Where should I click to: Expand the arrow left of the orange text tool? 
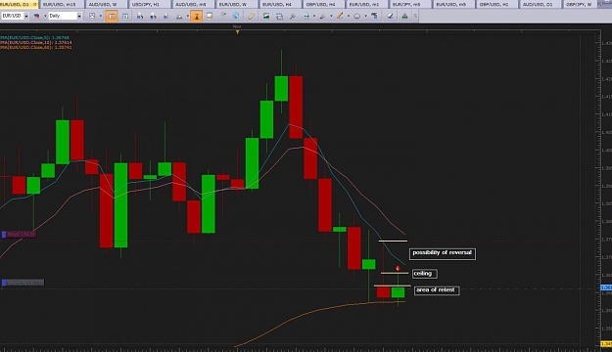[x=188, y=16]
